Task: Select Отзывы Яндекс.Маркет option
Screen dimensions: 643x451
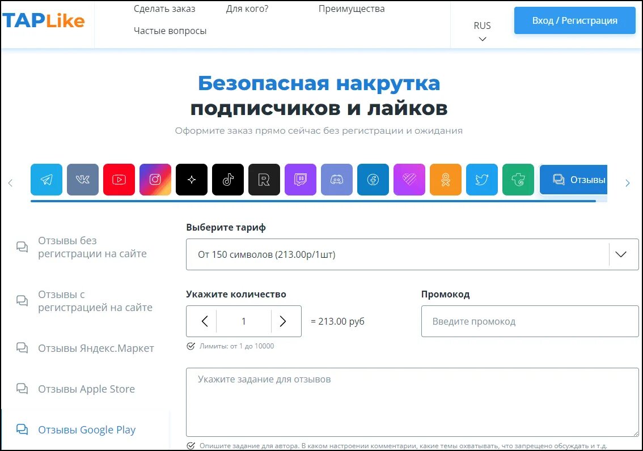Action: click(x=96, y=348)
